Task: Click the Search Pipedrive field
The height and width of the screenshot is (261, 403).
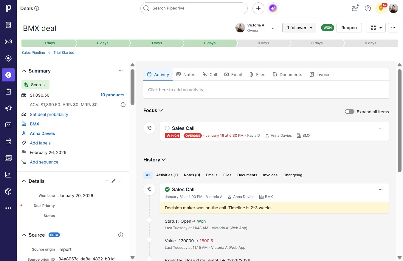Action: [194, 8]
